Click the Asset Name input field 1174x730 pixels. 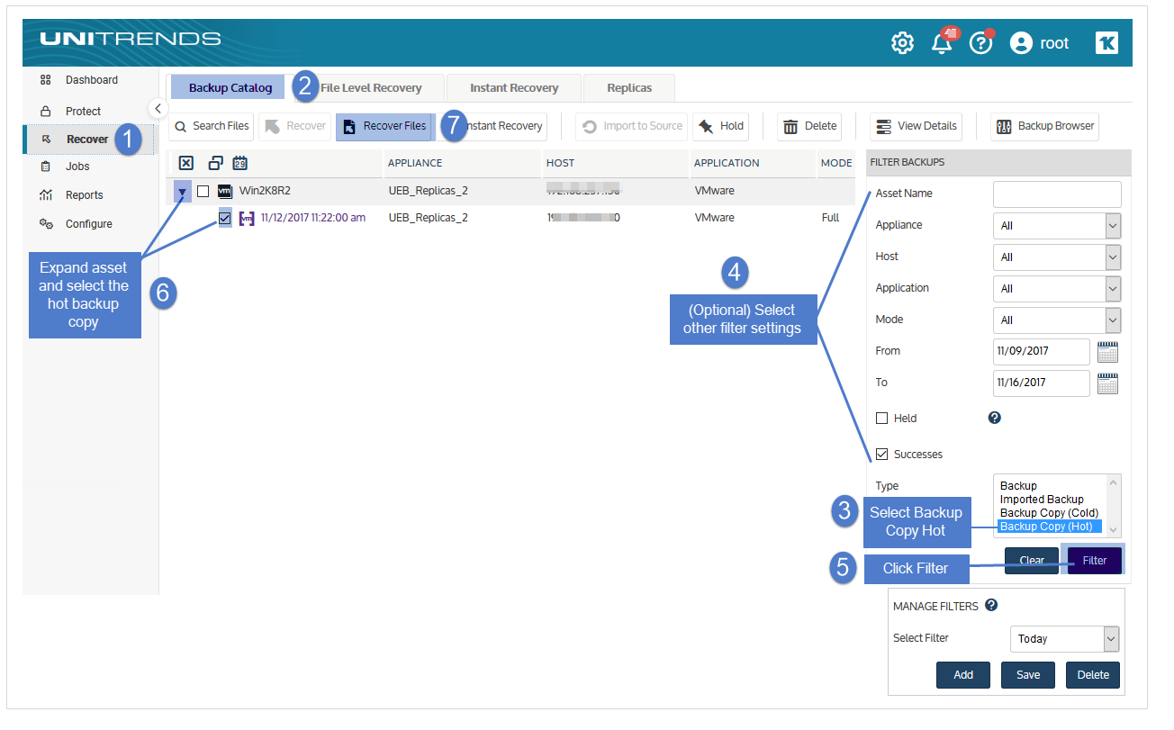pyautogui.click(x=1057, y=194)
